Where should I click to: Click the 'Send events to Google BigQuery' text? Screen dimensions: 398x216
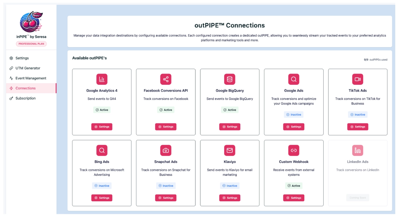(x=230, y=99)
